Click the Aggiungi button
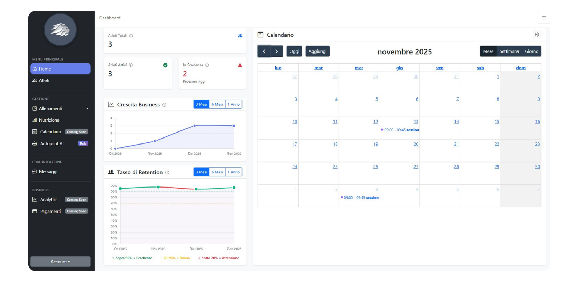 pos(317,51)
